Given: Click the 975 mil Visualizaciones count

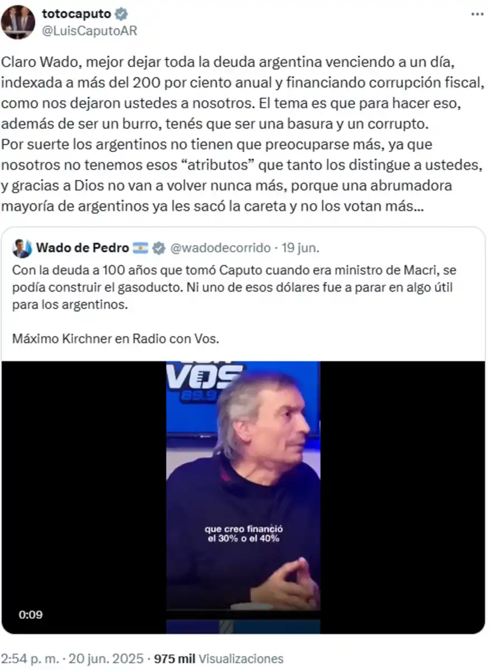Looking at the screenshot, I should point(218,658).
